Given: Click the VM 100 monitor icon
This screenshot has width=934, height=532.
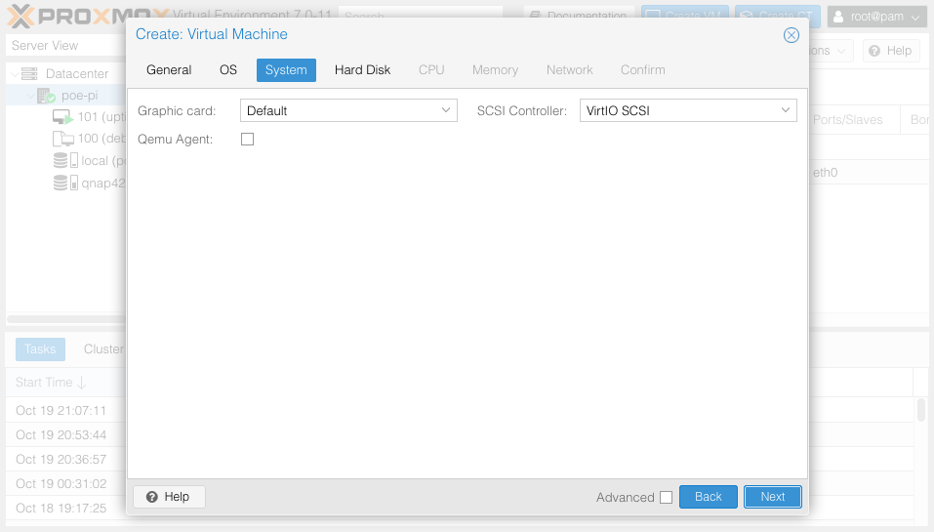Looking at the screenshot, I should (62, 139).
